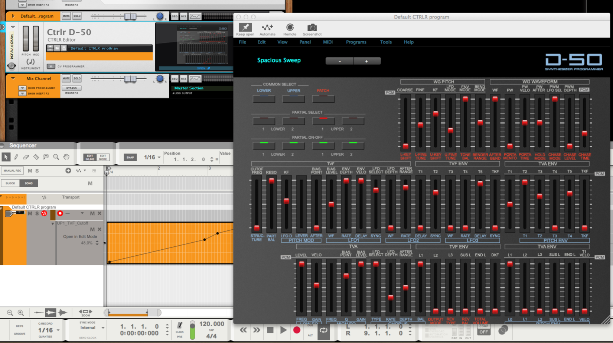Switch to Edit Mode button
613x343 pixels.
pyautogui.click(x=103, y=157)
